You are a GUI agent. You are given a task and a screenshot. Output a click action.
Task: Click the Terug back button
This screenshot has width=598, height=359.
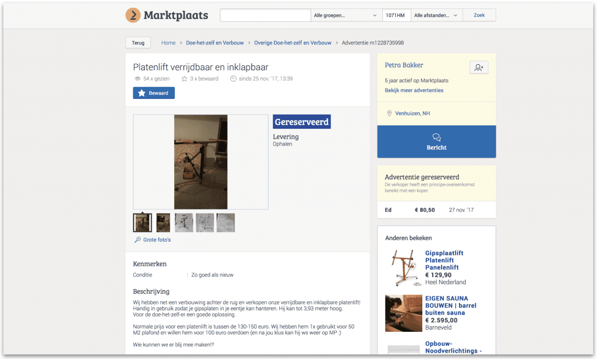point(138,42)
